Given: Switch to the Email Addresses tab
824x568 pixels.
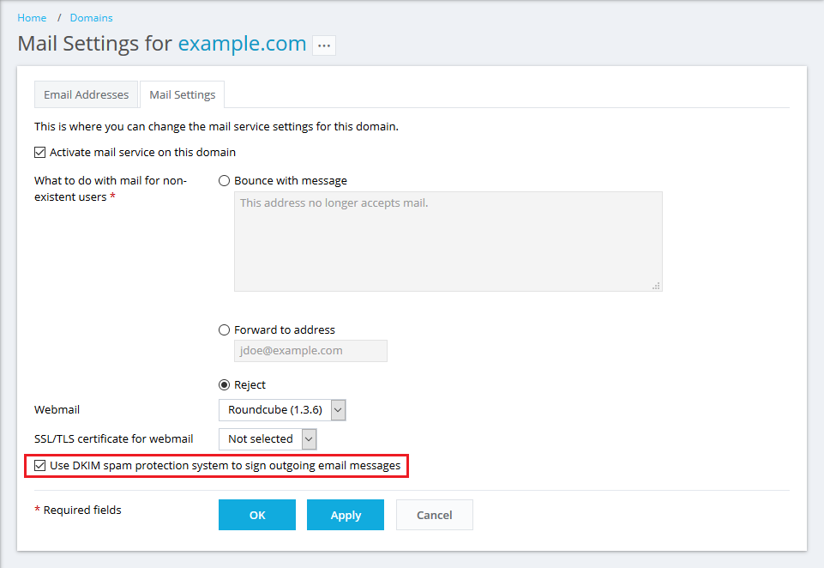Looking at the screenshot, I should (86, 94).
